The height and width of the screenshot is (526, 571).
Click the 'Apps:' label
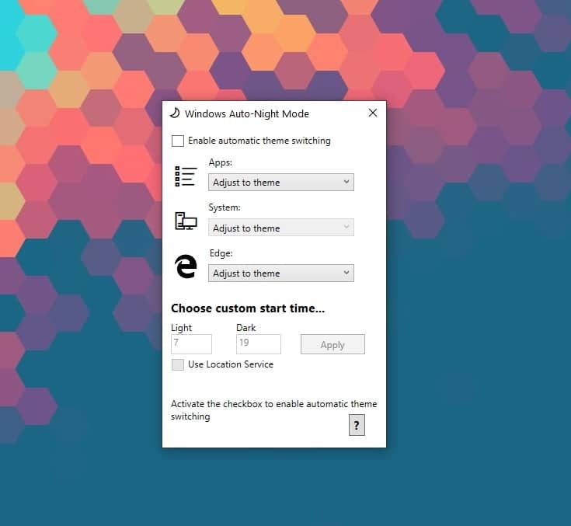[x=221, y=162]
